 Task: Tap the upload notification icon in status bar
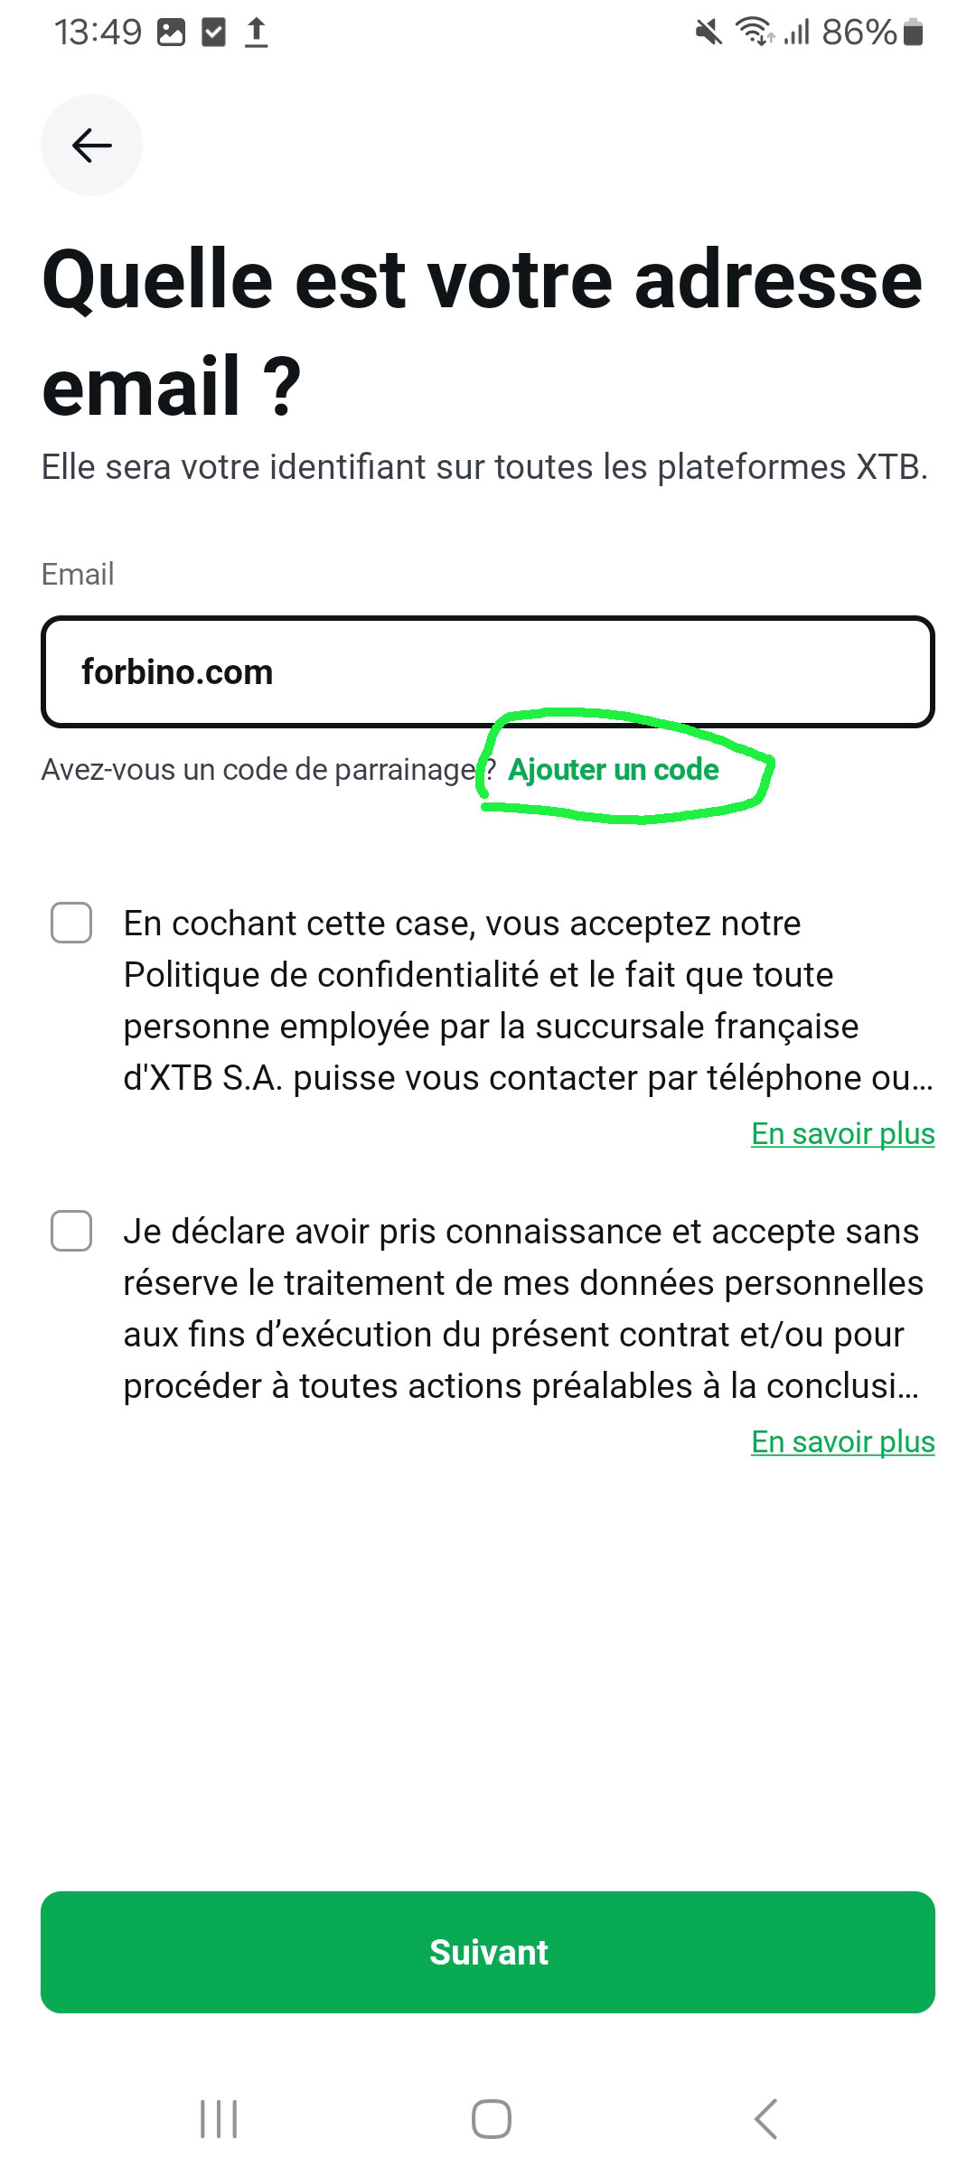coord(257,33)
